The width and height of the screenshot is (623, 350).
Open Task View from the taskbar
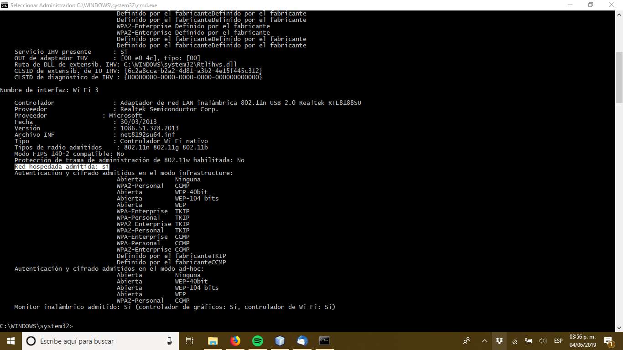point(190,341)
